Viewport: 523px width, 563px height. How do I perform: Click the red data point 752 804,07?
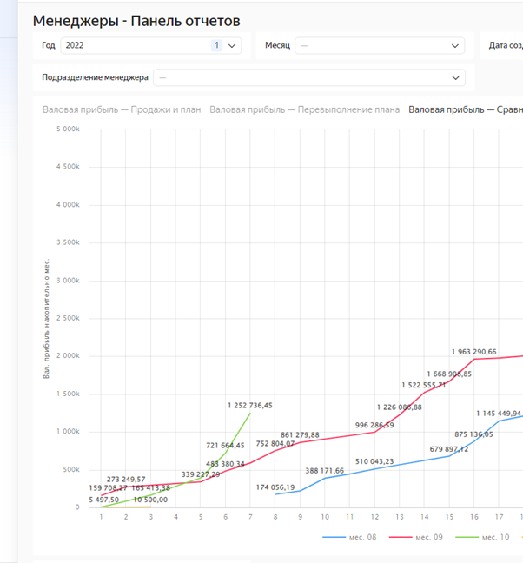click(275, 450)
